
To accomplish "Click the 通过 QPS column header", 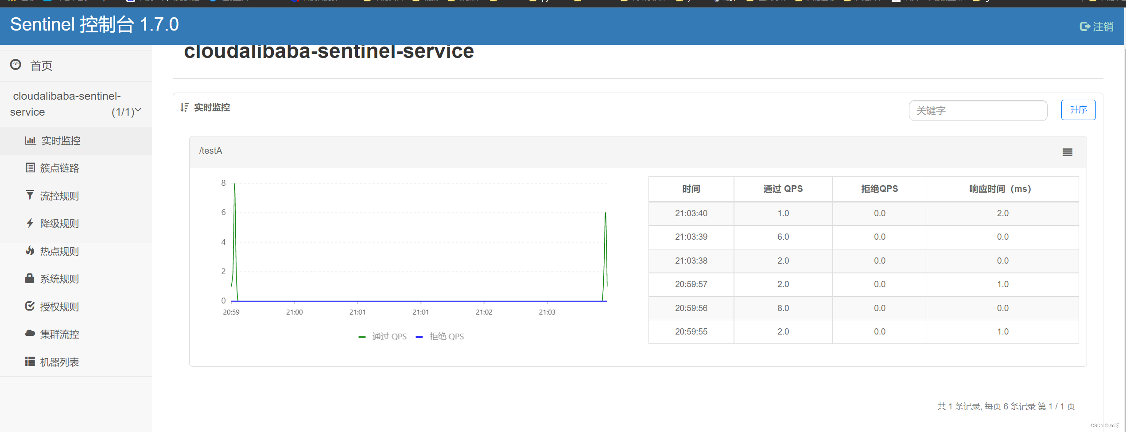I will click(x=783, y=189).
